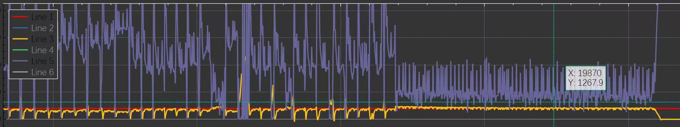Click the green Line 4 color sample
Viewport: 680px width, 127px height.
pyautogui.click(x=20, y=50)
